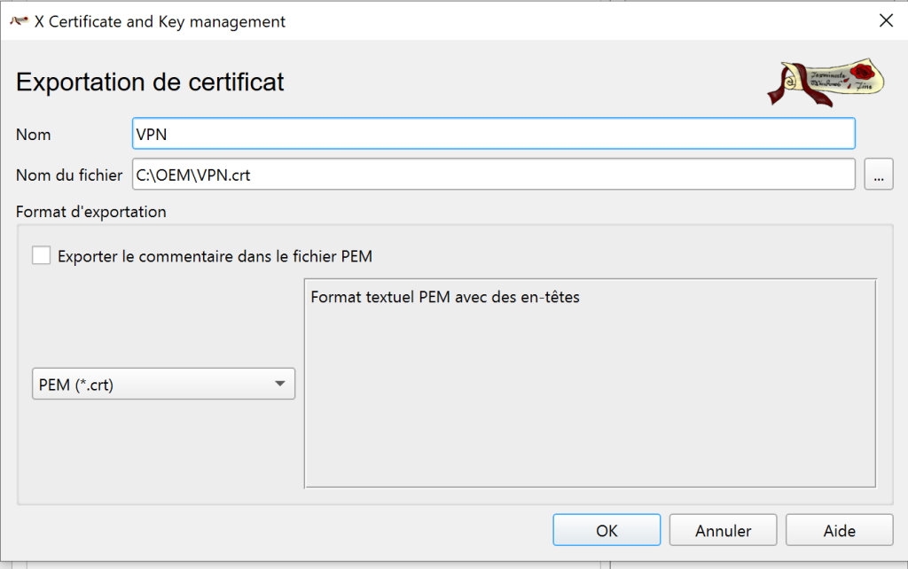Enable the export comment in PEM checkbox

click(x=42, y=256)
